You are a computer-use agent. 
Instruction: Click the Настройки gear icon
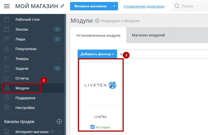[7, 108]
